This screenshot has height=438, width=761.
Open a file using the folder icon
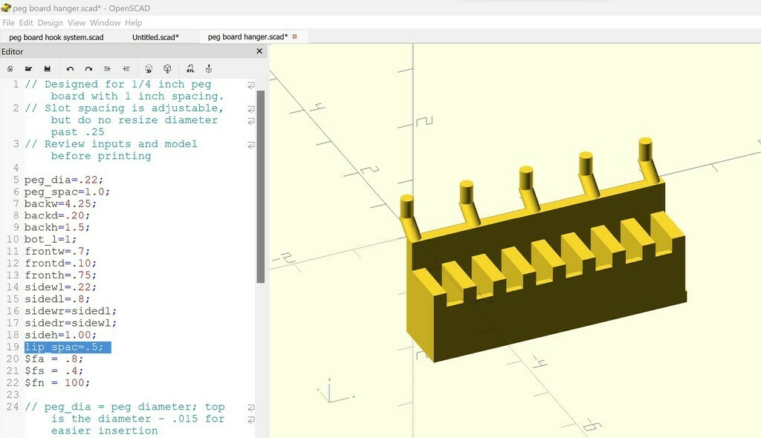[x=28, y=68]
